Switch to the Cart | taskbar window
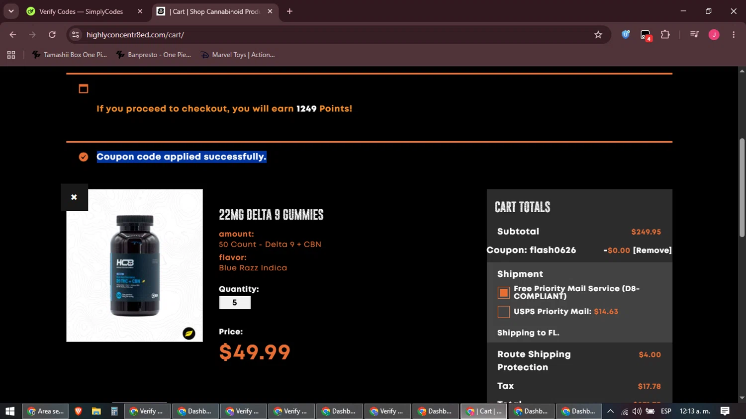 (x=484, y=411)
